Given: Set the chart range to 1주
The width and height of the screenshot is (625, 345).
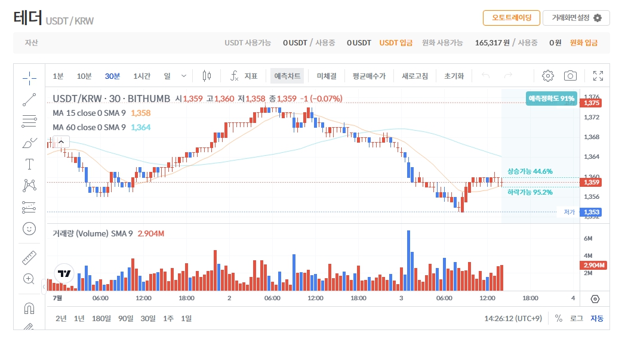Looking at the screenshot, I should [168, 318].
